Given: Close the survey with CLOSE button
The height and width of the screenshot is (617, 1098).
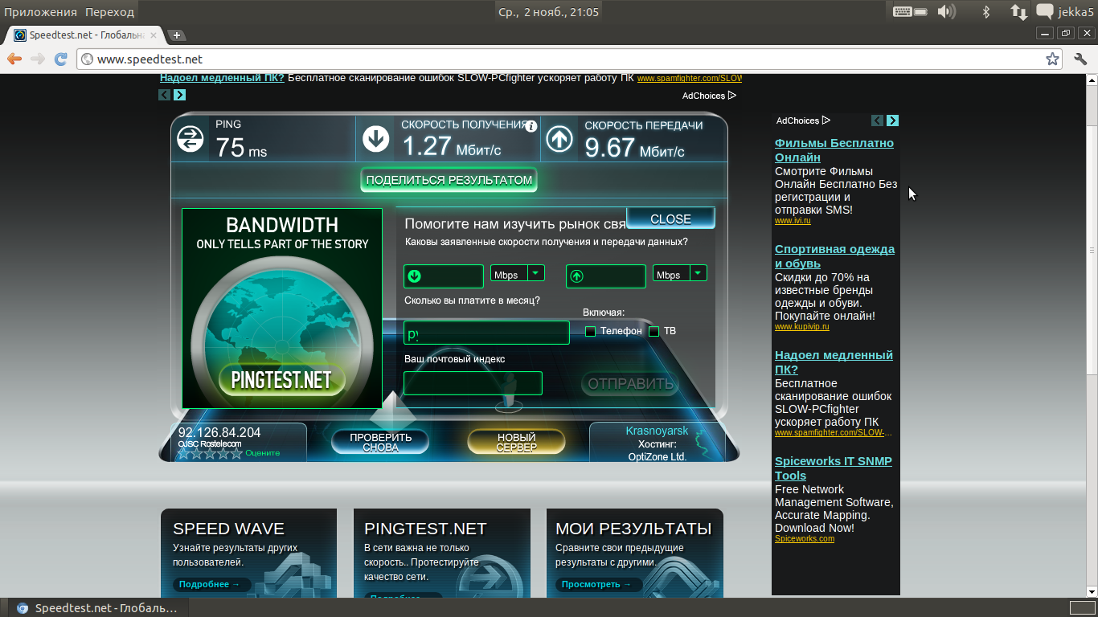Looking at the screenshot, I should point(670,219).
